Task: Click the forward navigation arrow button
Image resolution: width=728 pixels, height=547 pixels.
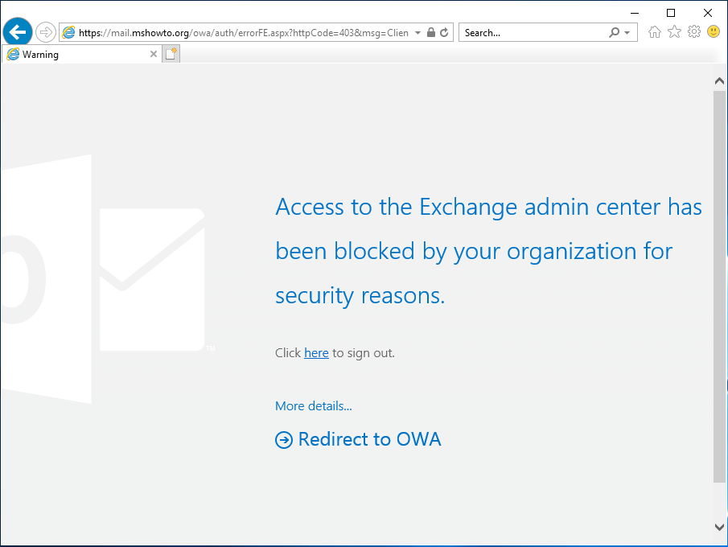Action: coord(46,32)
